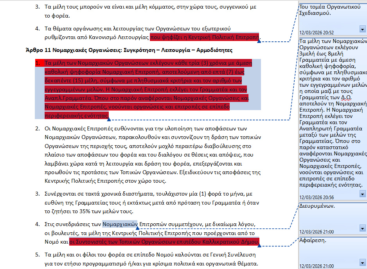Click the heading "Άρθρο 11 Νομαρχιακές Οργανώσεις"
Screen dimensions: 367x269
pos(129,50)
